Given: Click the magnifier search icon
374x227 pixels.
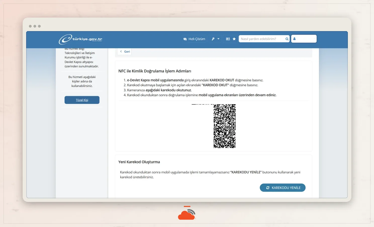Looking at the screenshot, I should [x=287, y=39].
